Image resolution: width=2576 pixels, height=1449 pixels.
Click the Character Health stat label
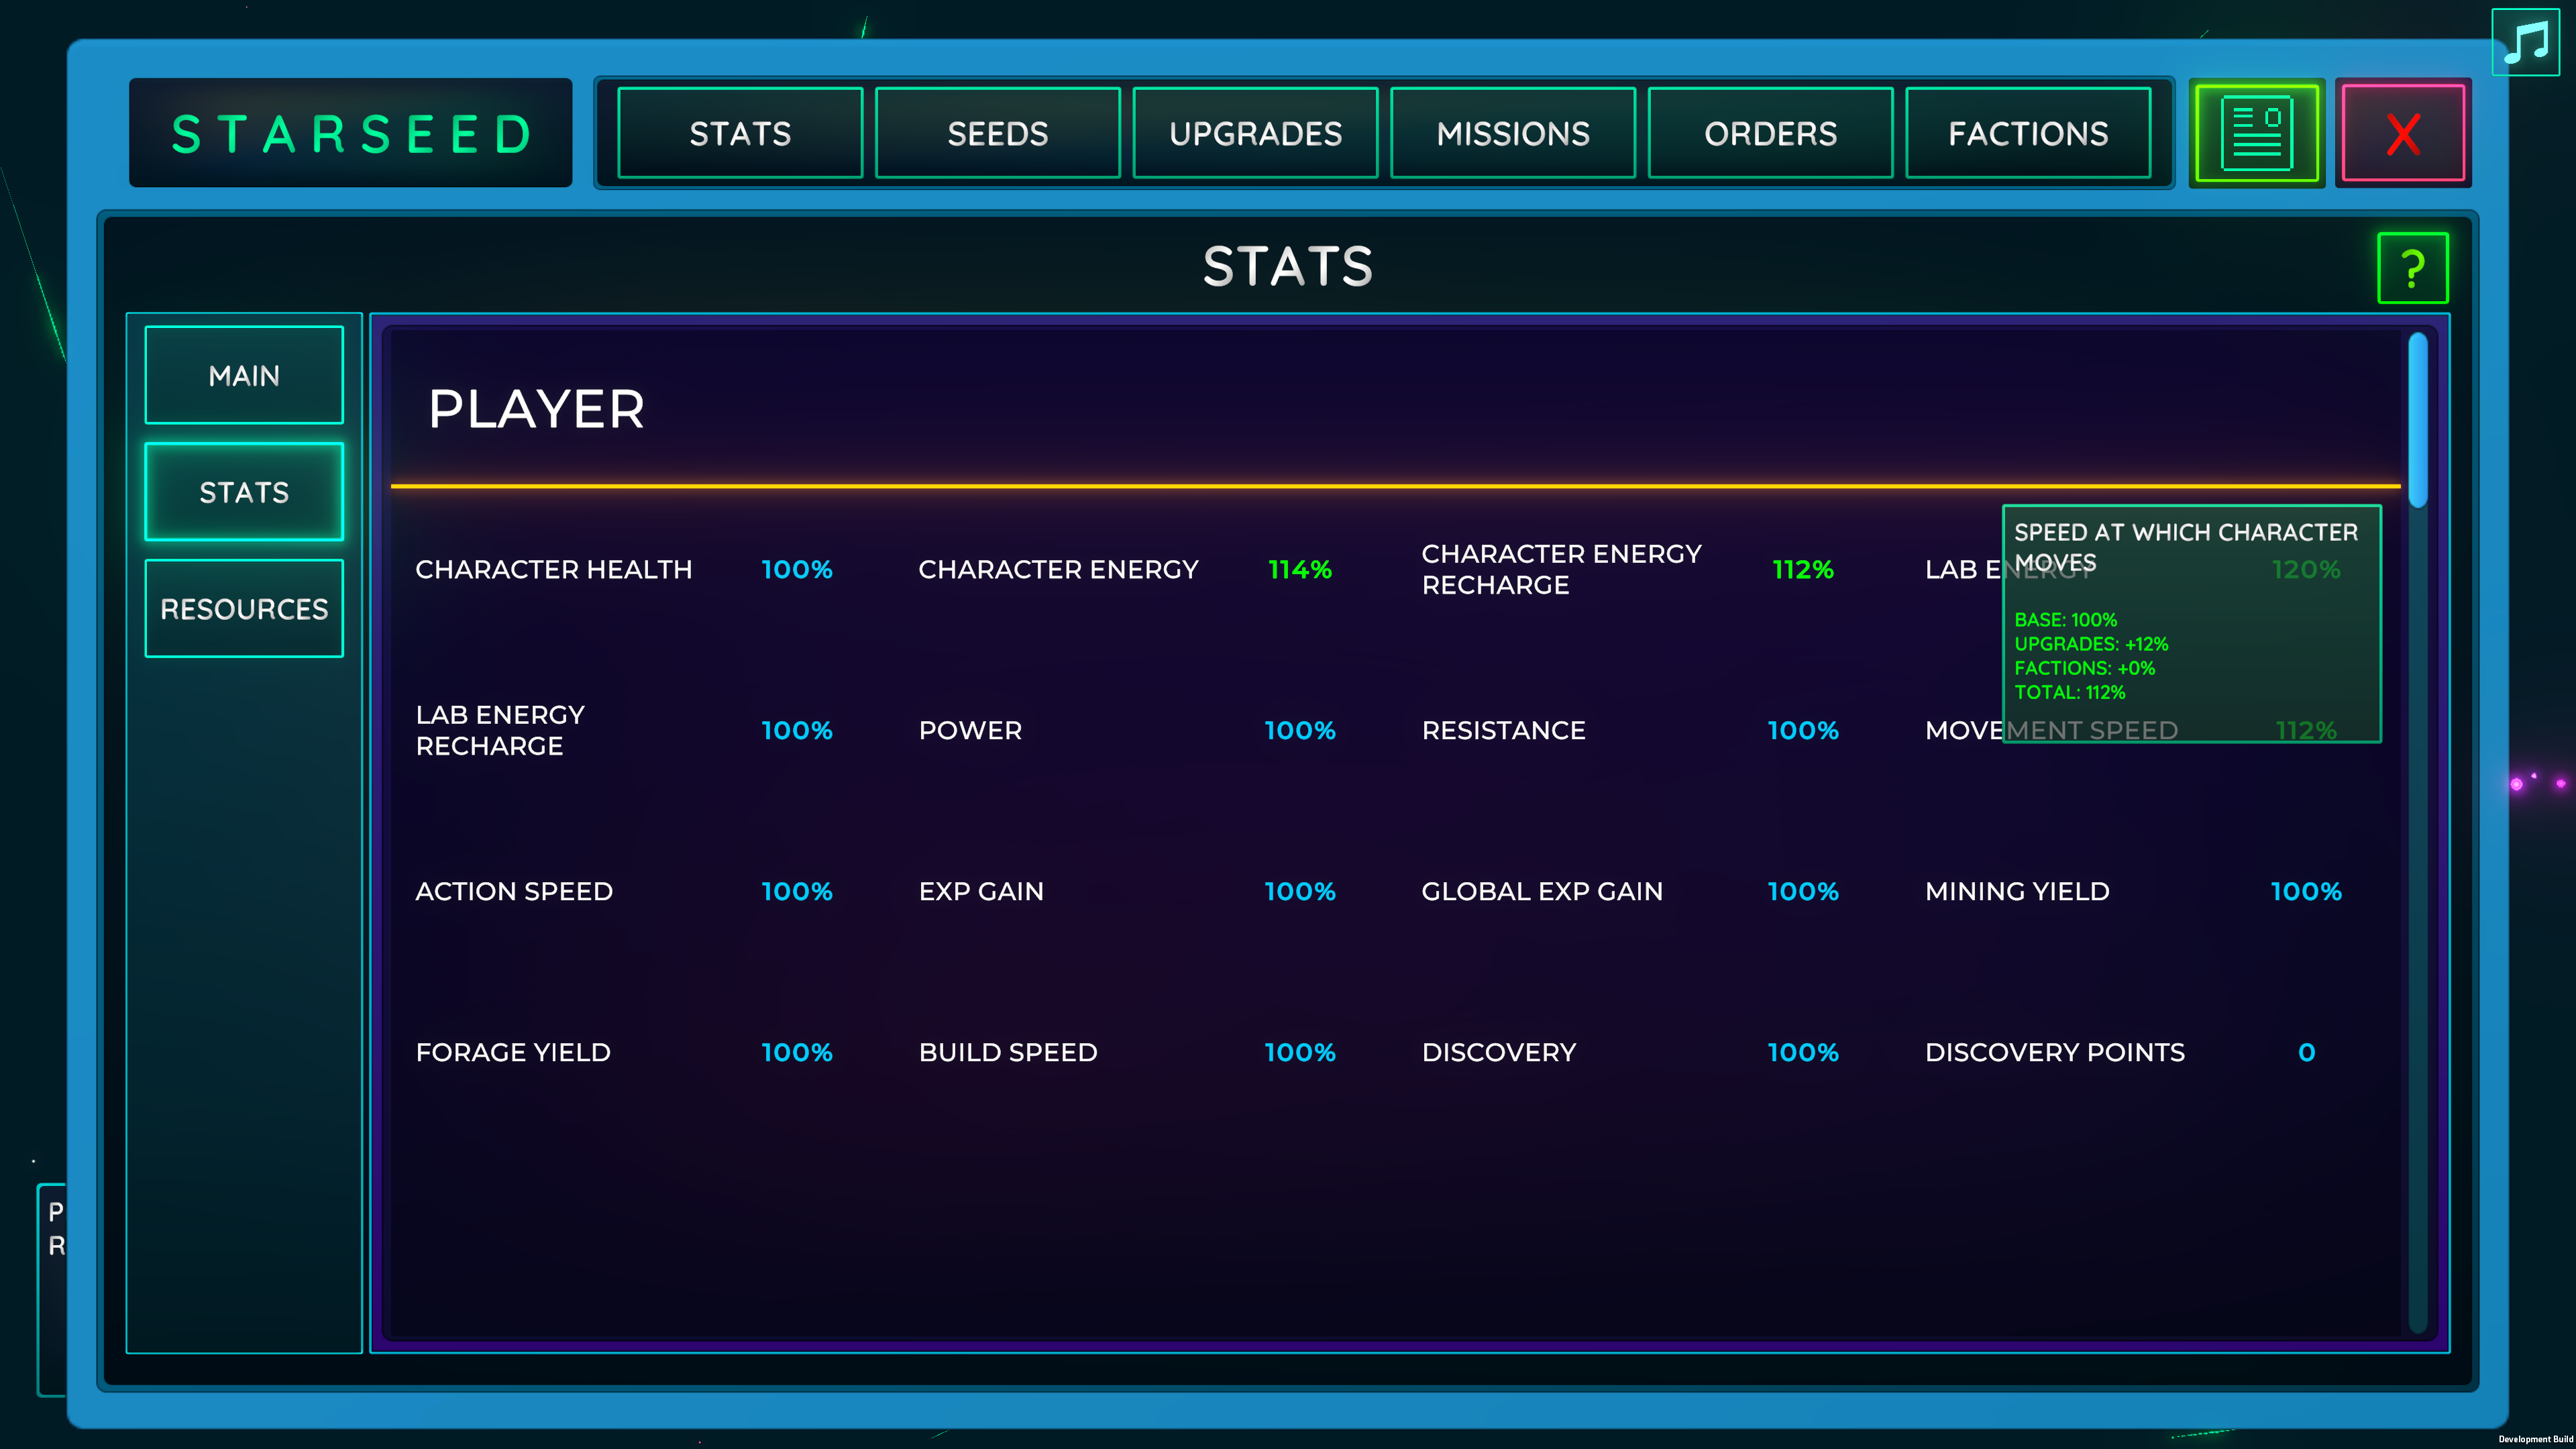coord(553,569)
